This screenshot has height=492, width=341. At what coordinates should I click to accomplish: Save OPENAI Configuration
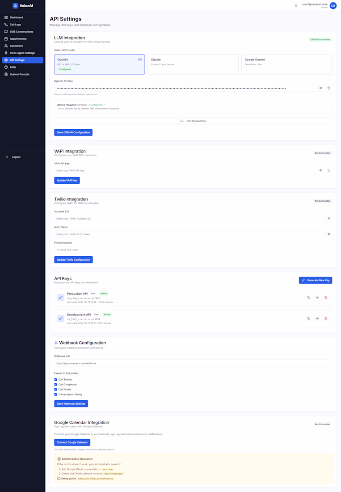coord(73,132)
